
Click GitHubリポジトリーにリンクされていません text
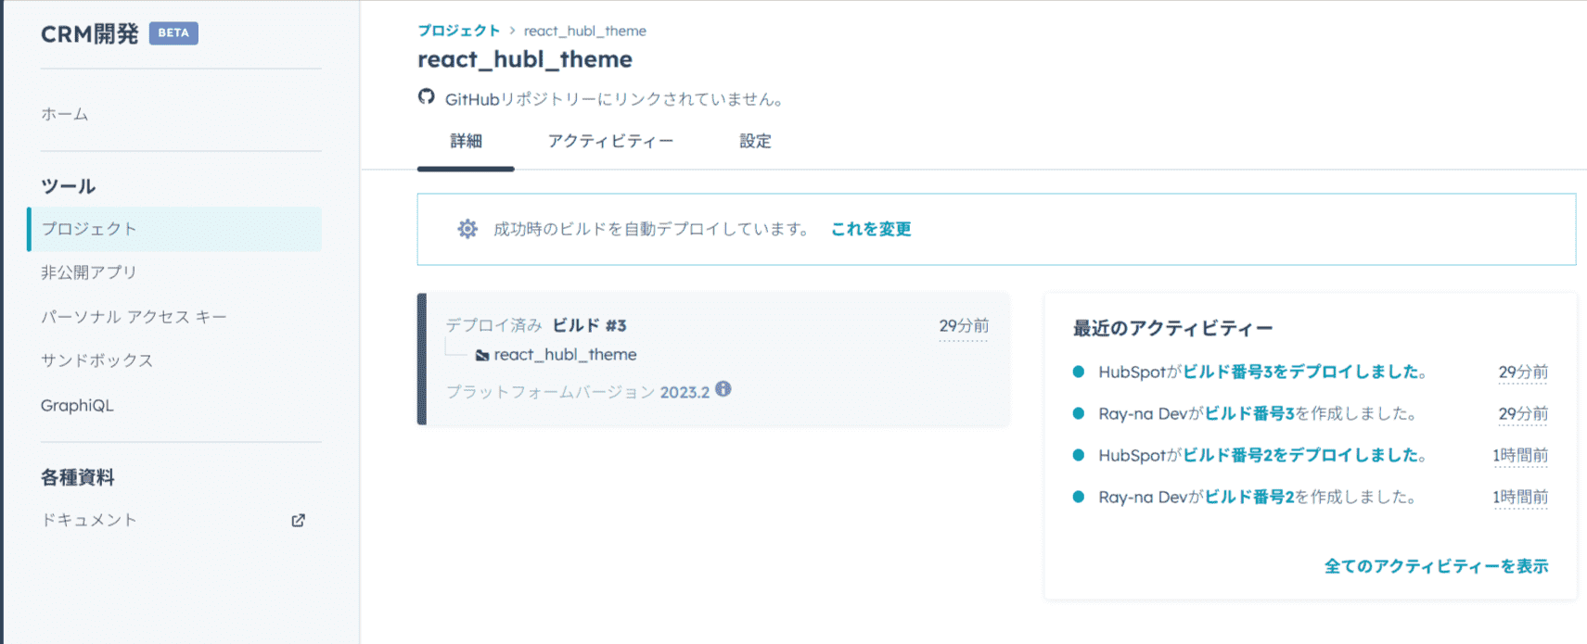tap(615, 99)
